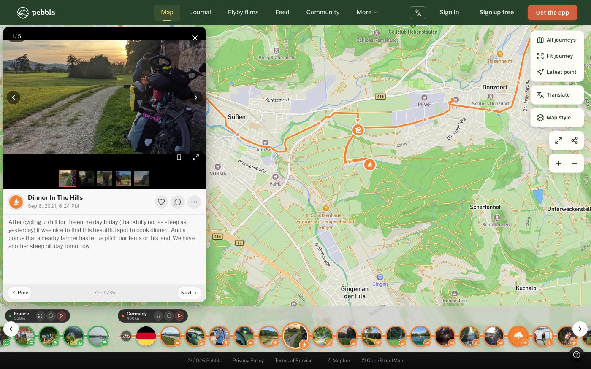Close the Dinner In The Hills photo panel
The height and width of the screenshot is (369, 591).
[195, 38]
